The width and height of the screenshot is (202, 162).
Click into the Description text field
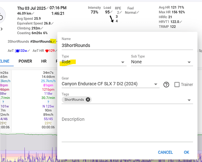(127, 128)
